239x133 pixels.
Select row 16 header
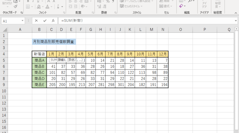pos(4,127)
